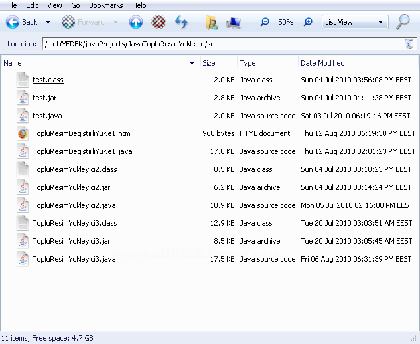Click the 12.9 KB size cell
The height and width of the screenshot is (344, 420).
tap(222, 224)
